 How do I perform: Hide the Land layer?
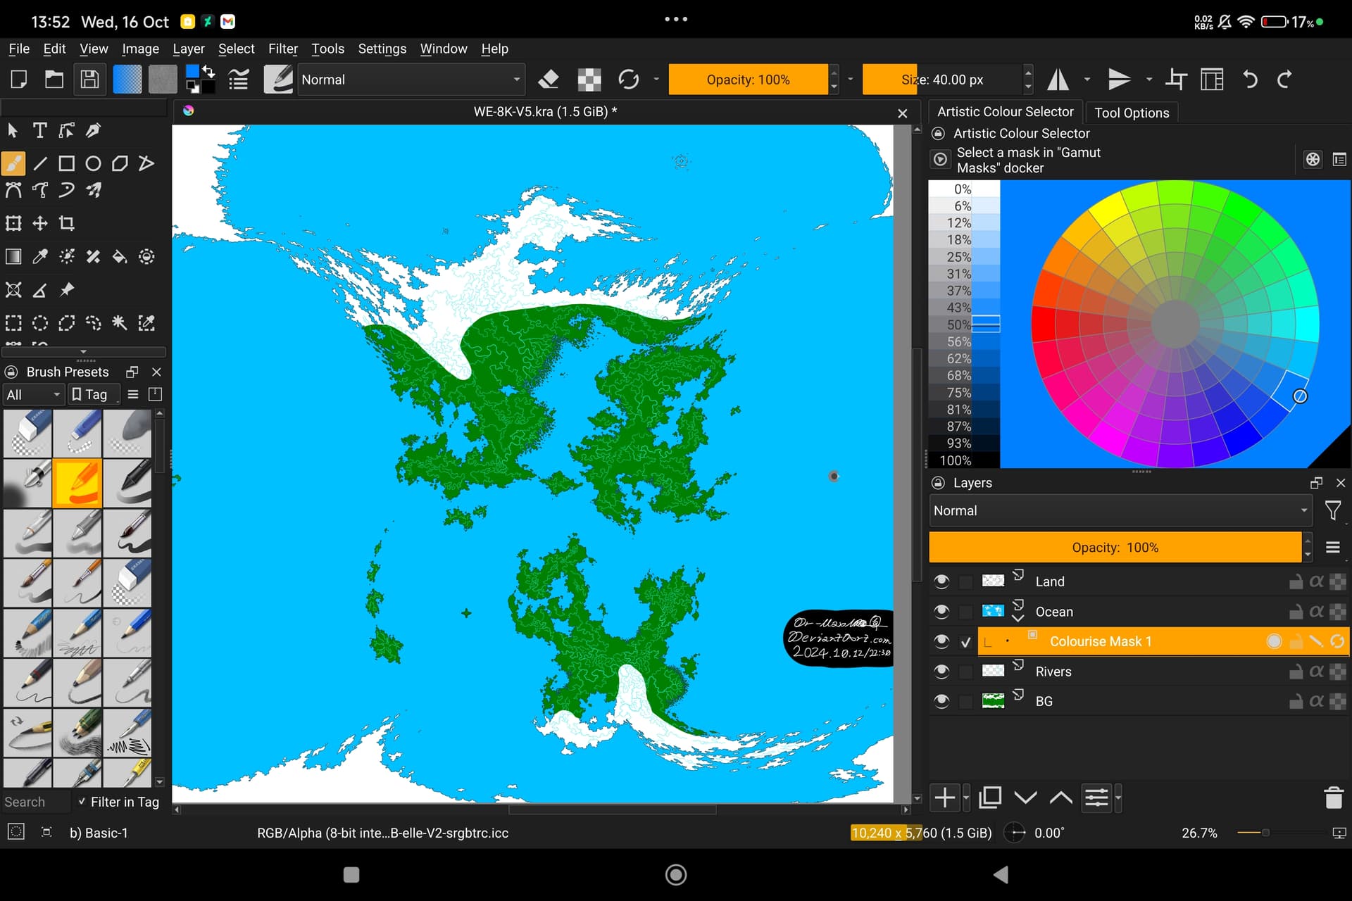point(941,581)
